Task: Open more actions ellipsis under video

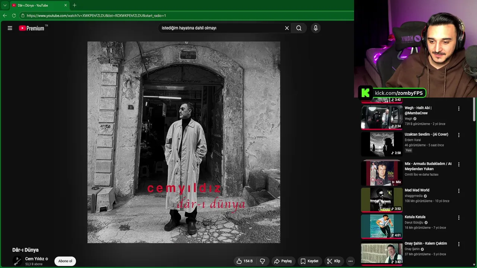Action: pos(350,261)
